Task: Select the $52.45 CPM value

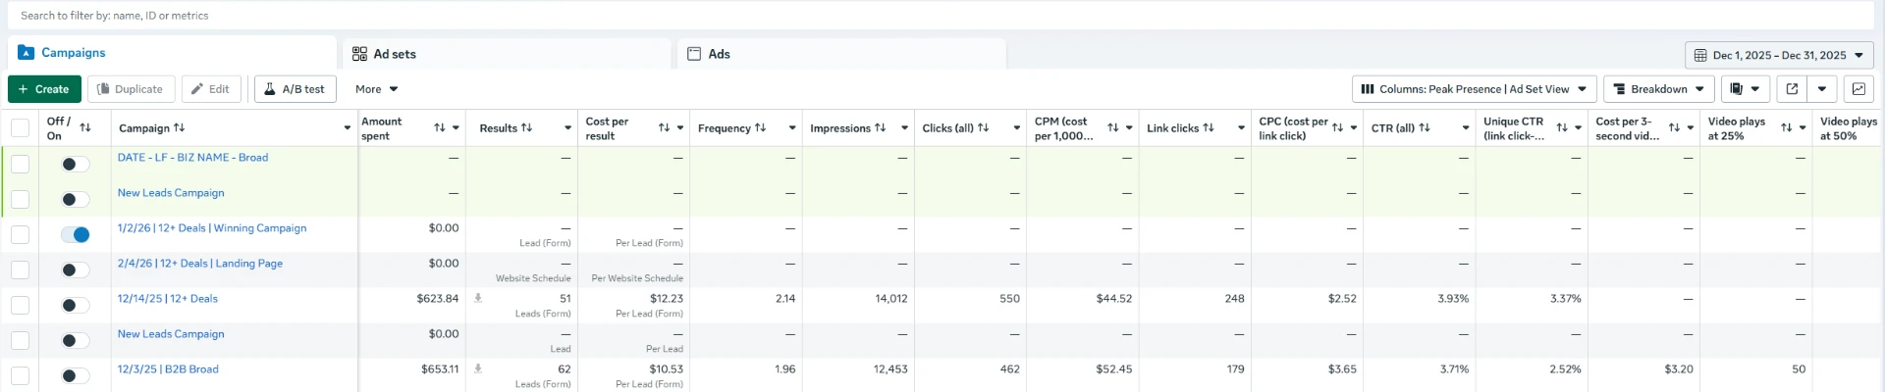Action: (1114, 369)
